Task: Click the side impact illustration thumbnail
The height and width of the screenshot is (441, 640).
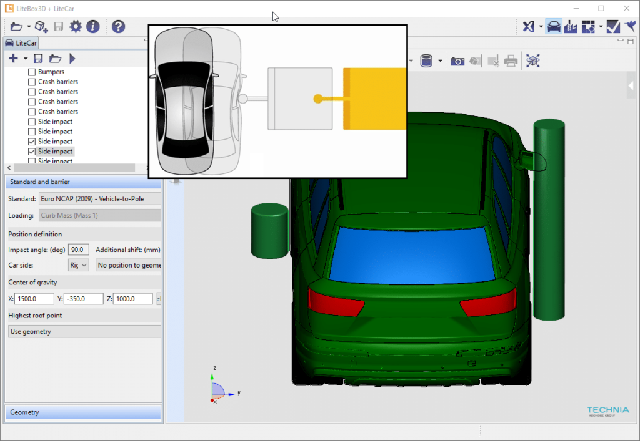Action: click(278, 102)
